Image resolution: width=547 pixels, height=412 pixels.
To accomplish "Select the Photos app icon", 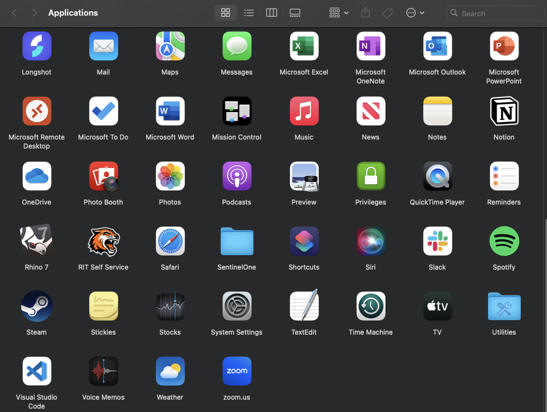I will [x=170, y=176].
